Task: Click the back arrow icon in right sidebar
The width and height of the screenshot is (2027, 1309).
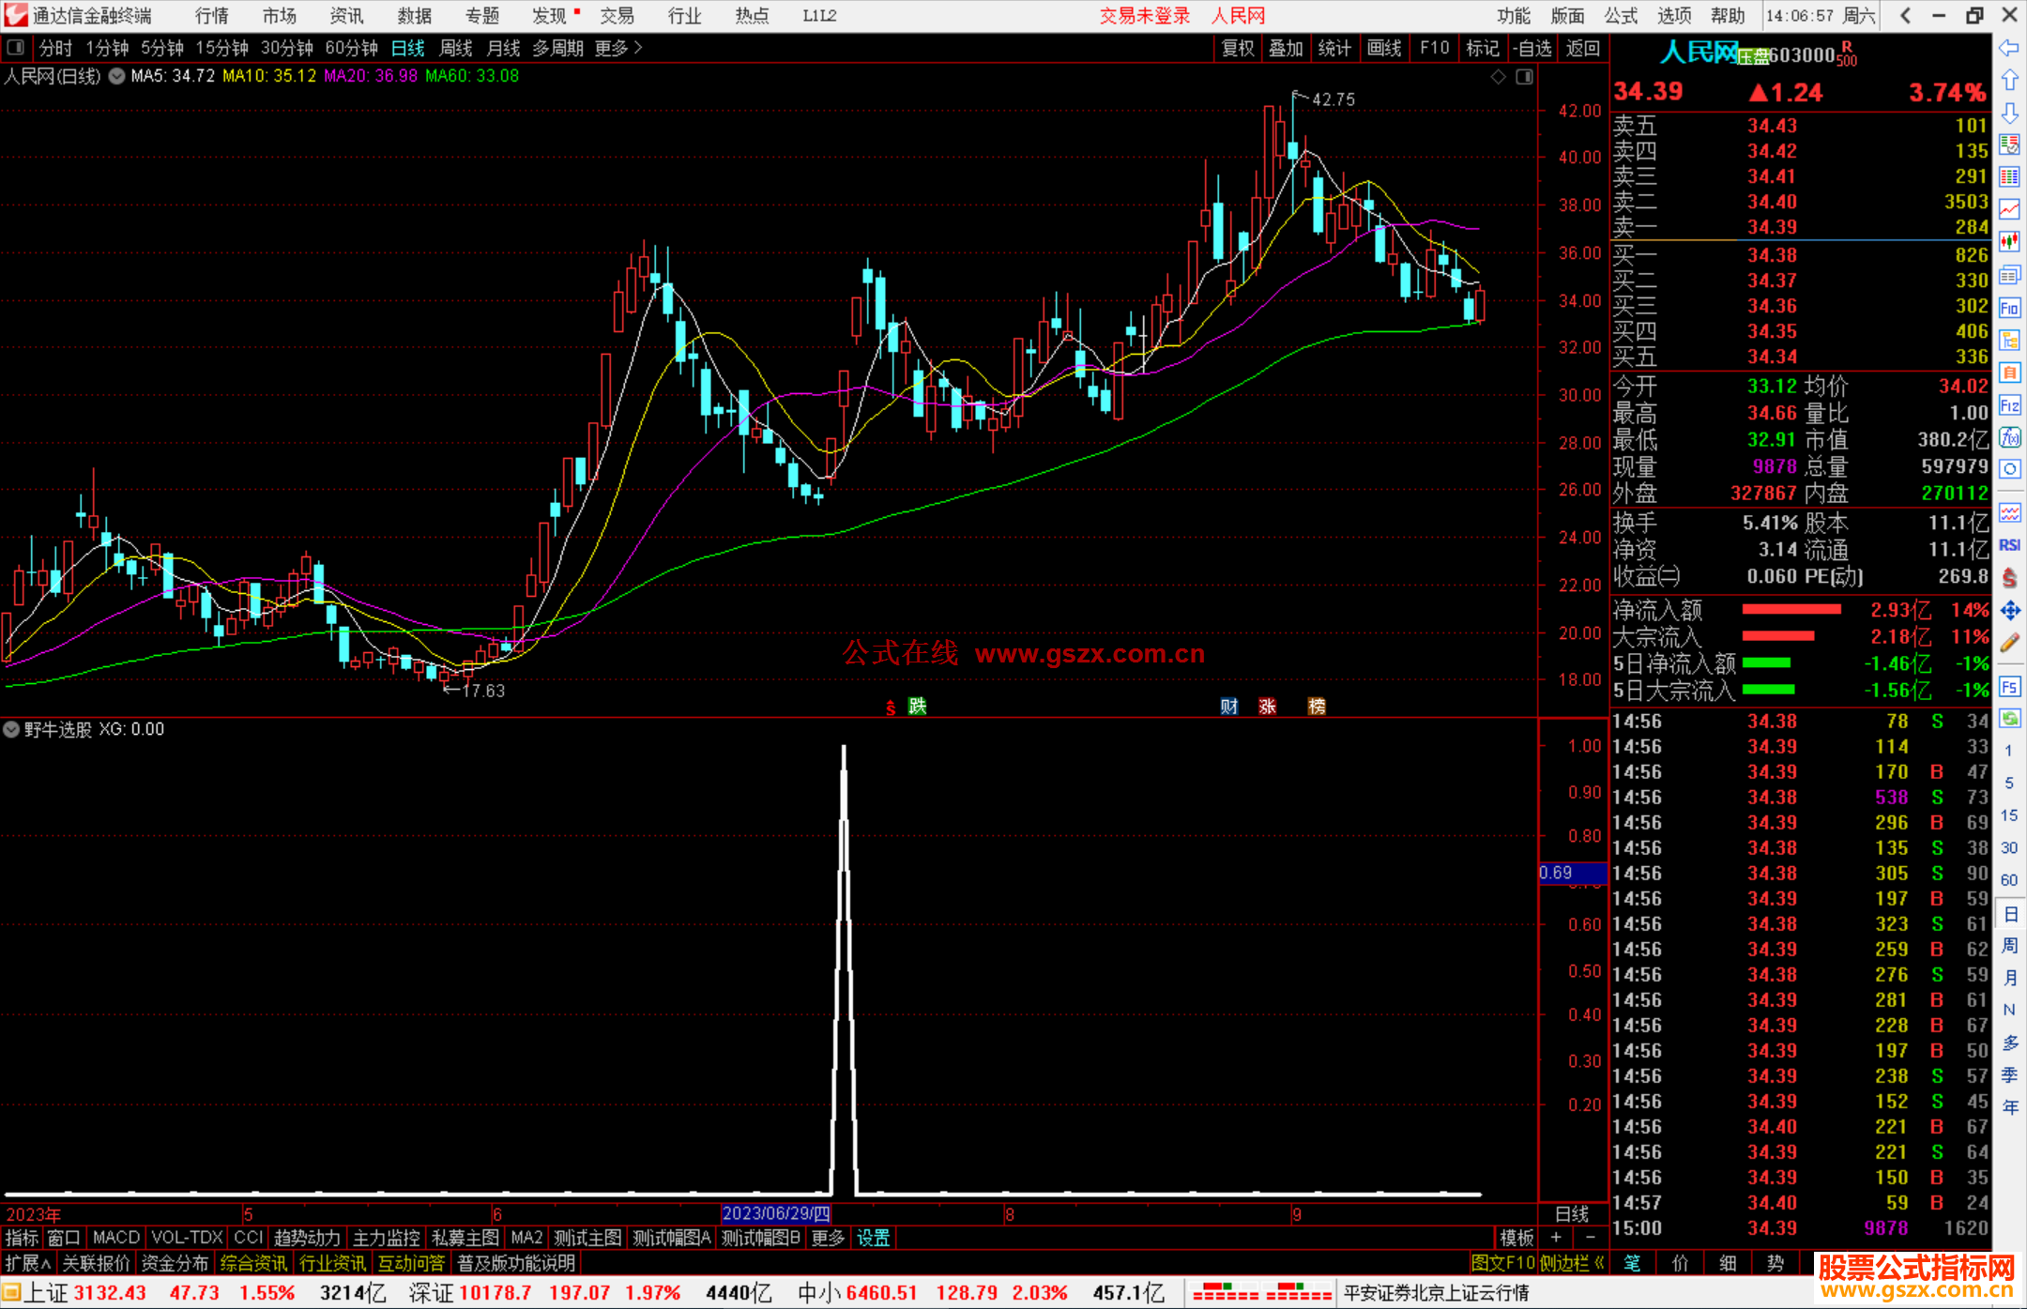Action: point(2008,48)
